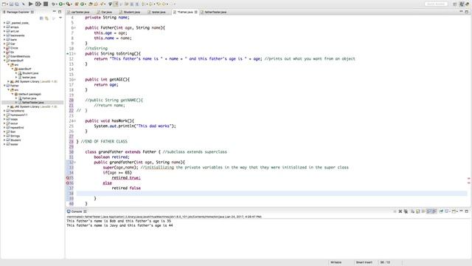Toggle Scroll Lock in Console toolbar
472x266 pixels.
[418, 211]
